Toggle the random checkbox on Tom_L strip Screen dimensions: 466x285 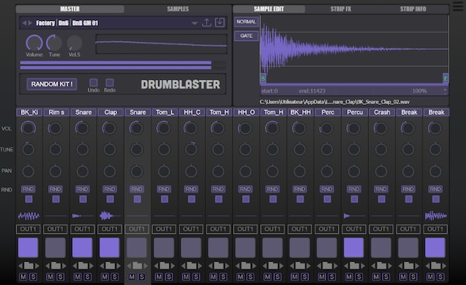(165, 199)
